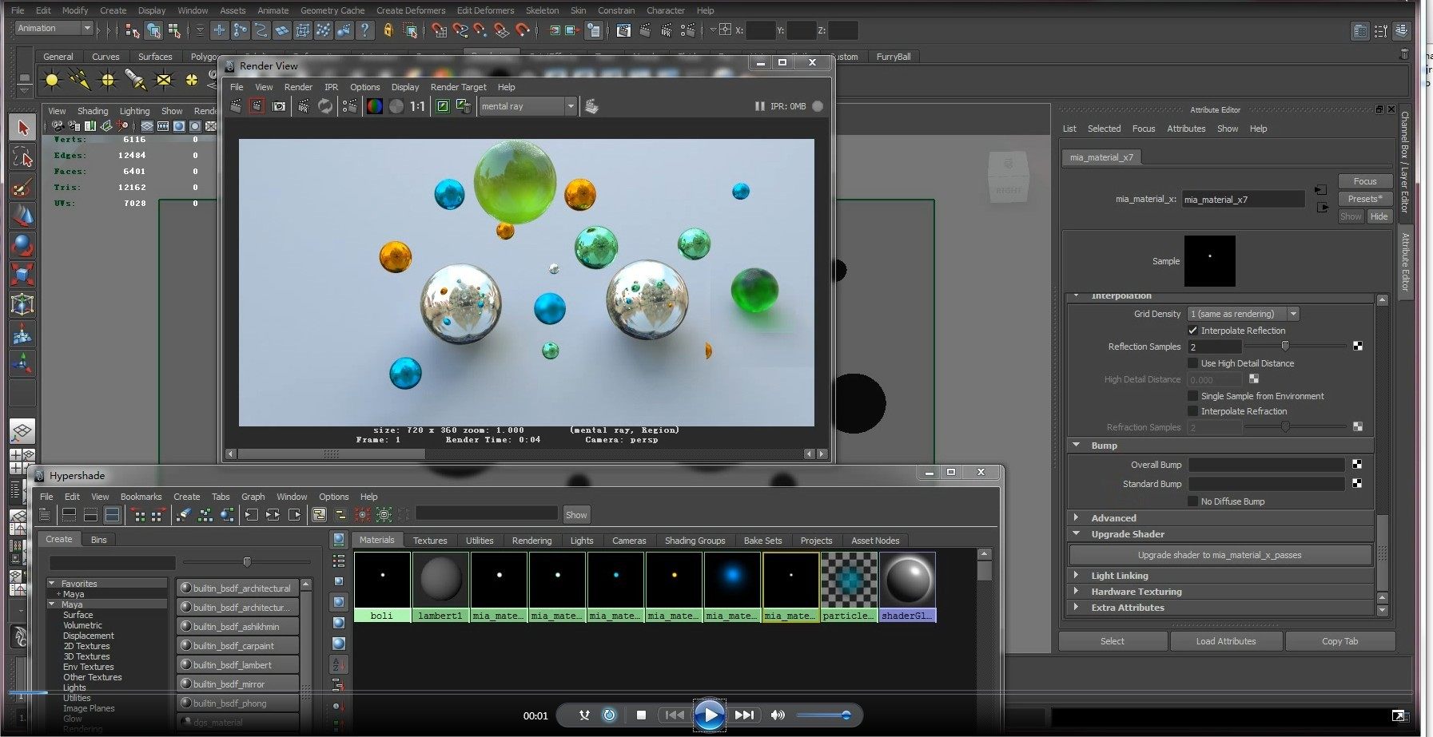Toggle RGB channels display in Render View
Viewport: 1433px width, 737px height.
tap(374, 105)
